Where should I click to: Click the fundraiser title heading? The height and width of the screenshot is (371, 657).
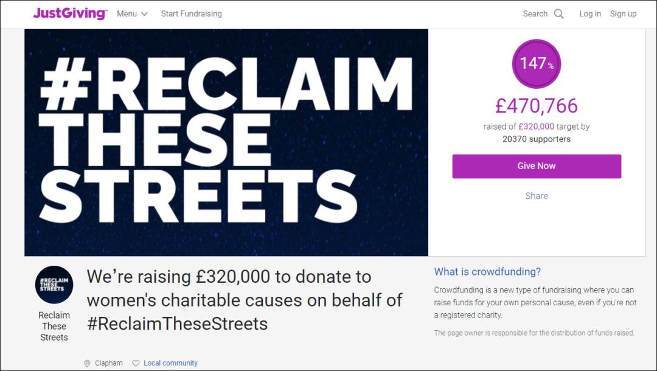coord(245,300)
